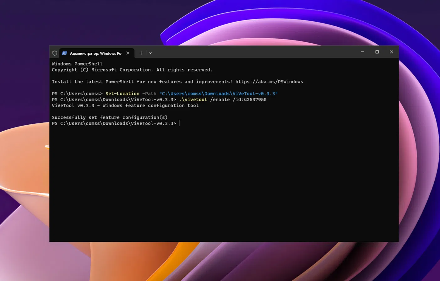Click the quoted ViVeTool-v0.3.3 path string
Screen dimensions: 440x281
(218, 94)
